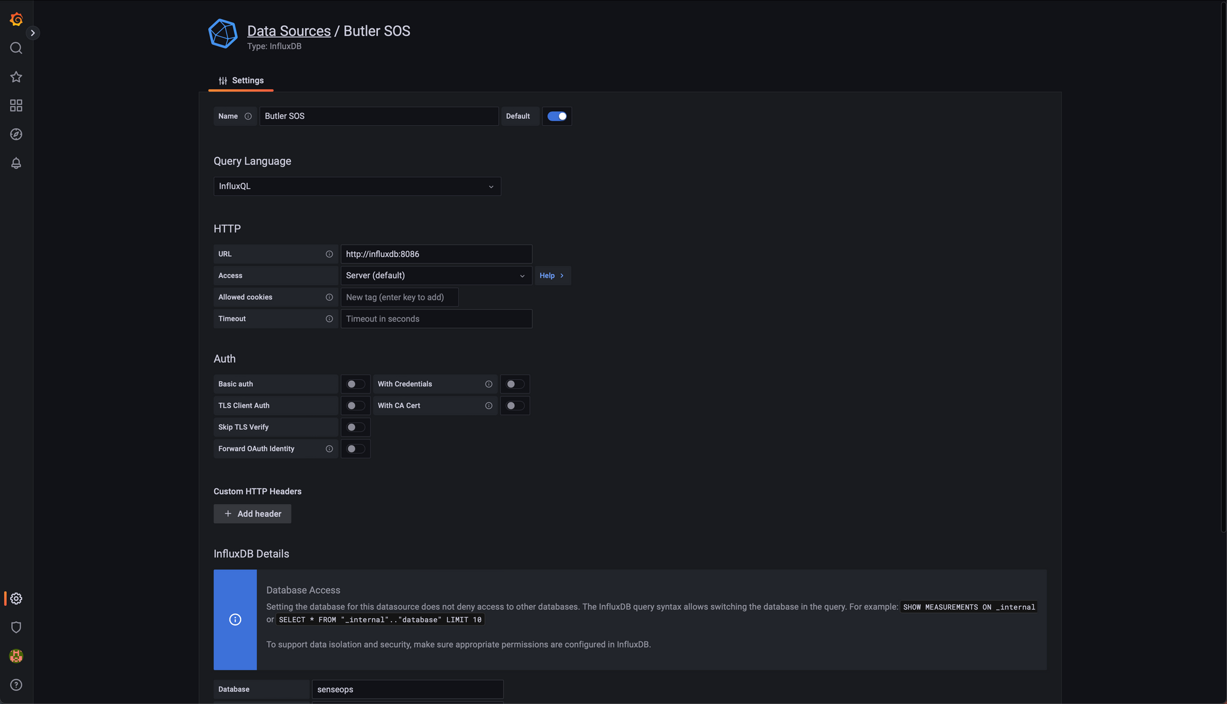1227x704 pixels.
Task: Enable TLS Client Auth toggle
Action: click(355, 406)
